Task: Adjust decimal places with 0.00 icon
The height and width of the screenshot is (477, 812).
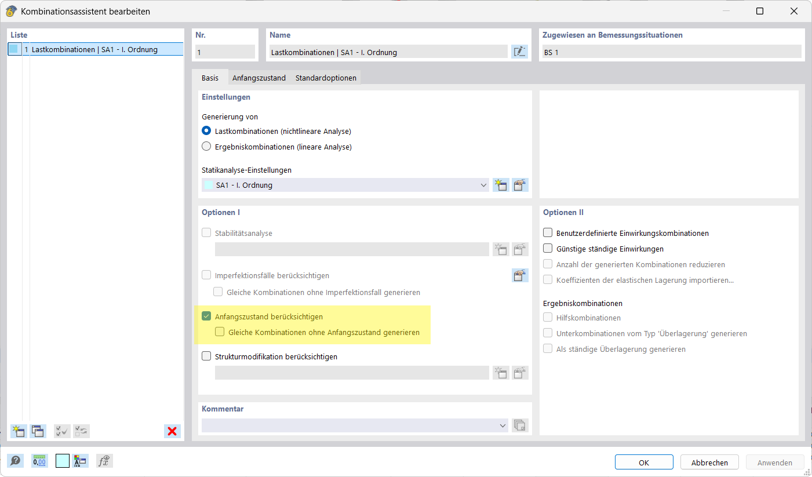Action: (x=39, y=461)
